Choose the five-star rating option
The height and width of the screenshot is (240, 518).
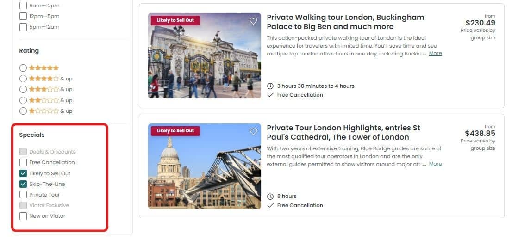pos(23,68)
